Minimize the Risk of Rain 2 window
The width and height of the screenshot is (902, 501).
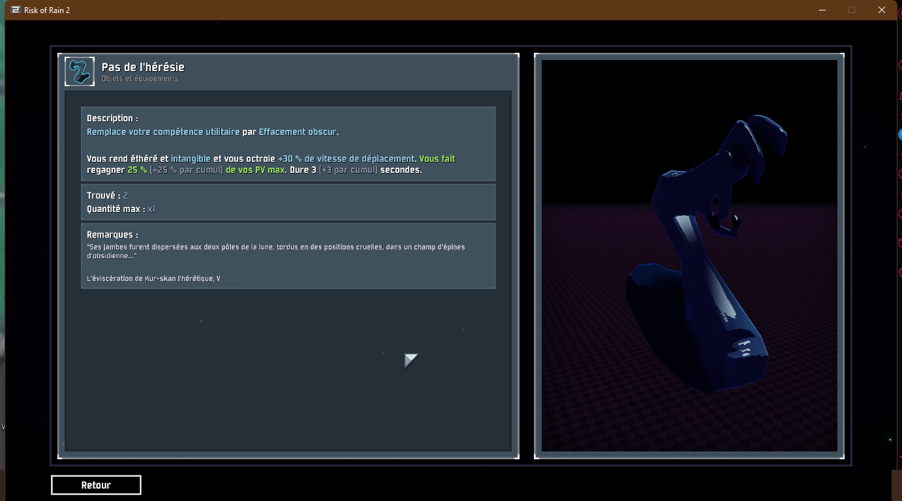pyautogui.click(x=822, y=10)
